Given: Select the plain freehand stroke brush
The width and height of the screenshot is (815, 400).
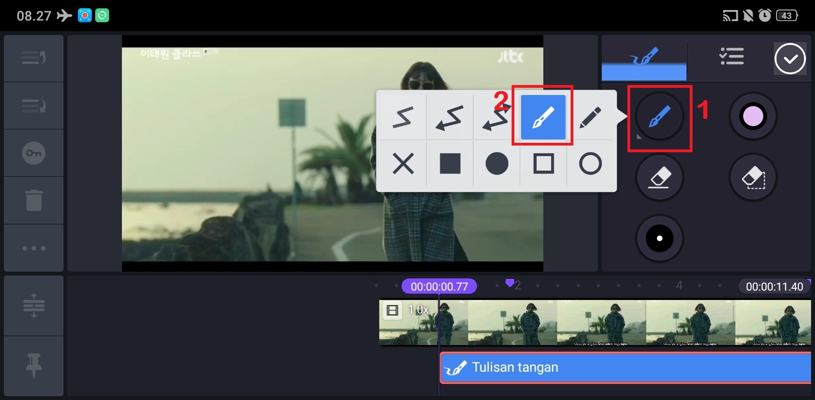Looking at the screenshot, I should coord(402,117).
